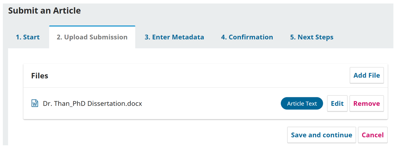Screen dimensions: 394x150
Task: Open the 4. Confirmation tab
Action: pos(247,37)
